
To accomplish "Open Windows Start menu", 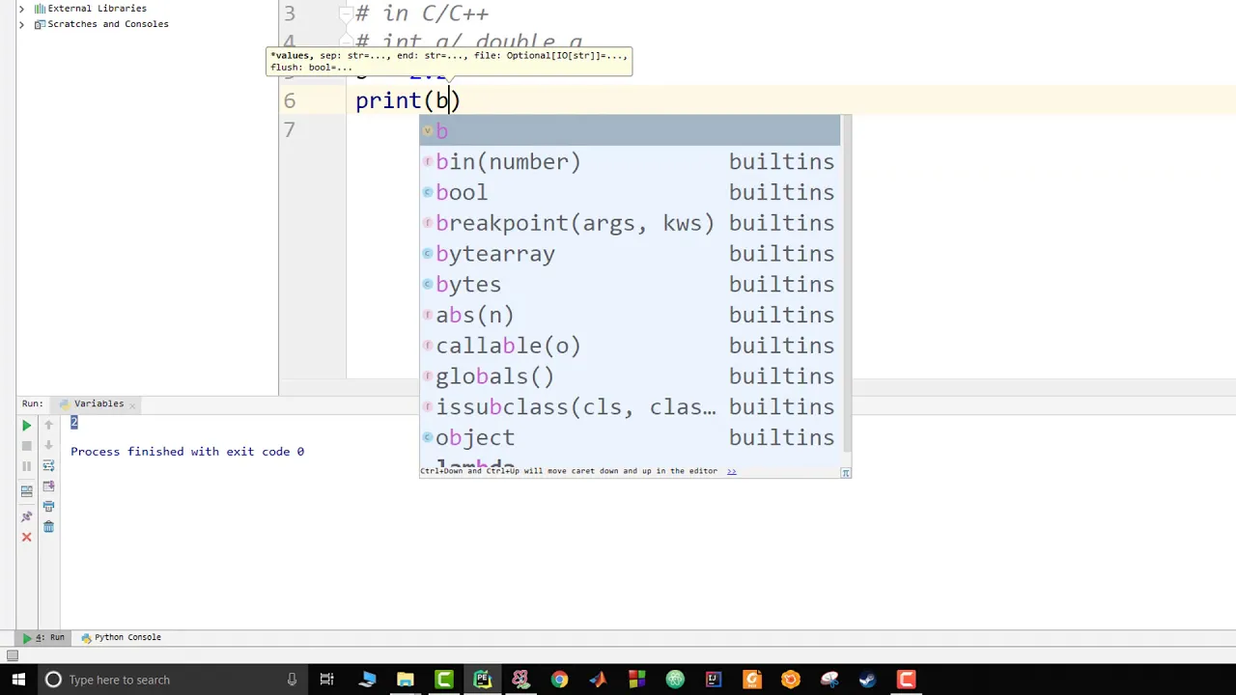I will [17, 680].
